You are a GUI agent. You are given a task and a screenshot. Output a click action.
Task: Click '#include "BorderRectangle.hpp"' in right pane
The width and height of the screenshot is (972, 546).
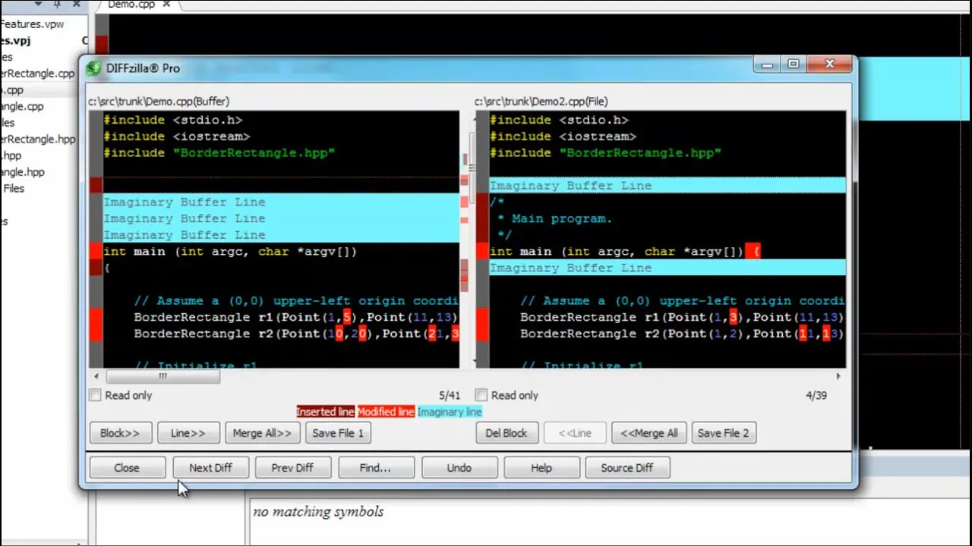[x=605, y=153]
